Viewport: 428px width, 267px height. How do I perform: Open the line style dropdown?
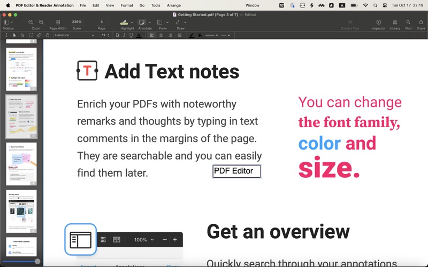[225, 35]
